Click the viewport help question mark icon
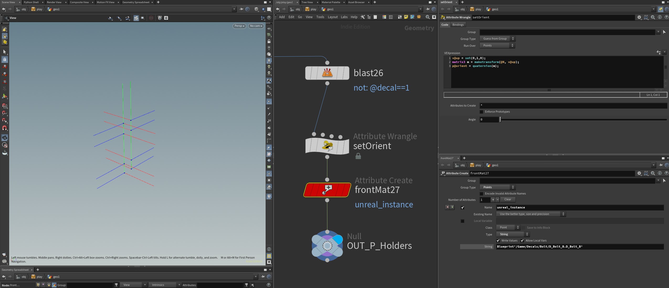 269,18
